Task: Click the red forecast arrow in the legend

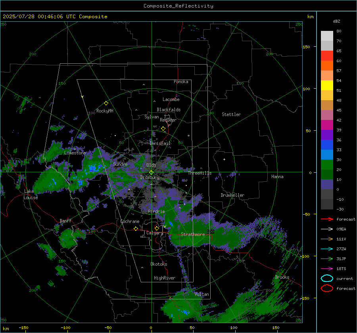Action: click(x=327, y=219)
